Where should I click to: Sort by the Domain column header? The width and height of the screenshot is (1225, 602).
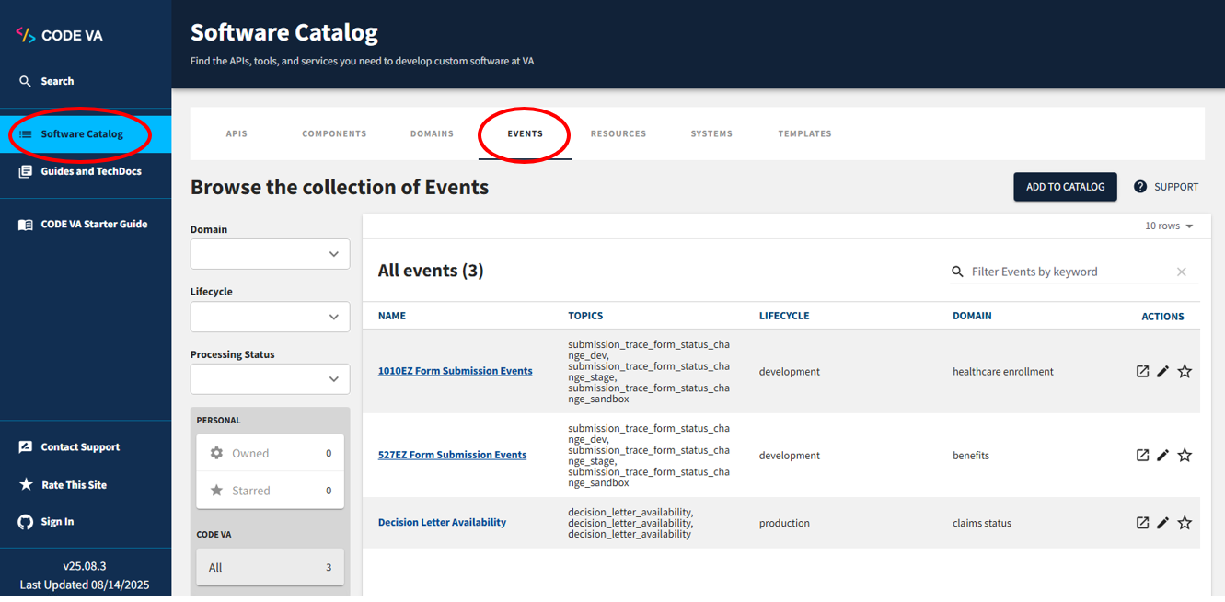pyautogui.click(x=972, y=316)
